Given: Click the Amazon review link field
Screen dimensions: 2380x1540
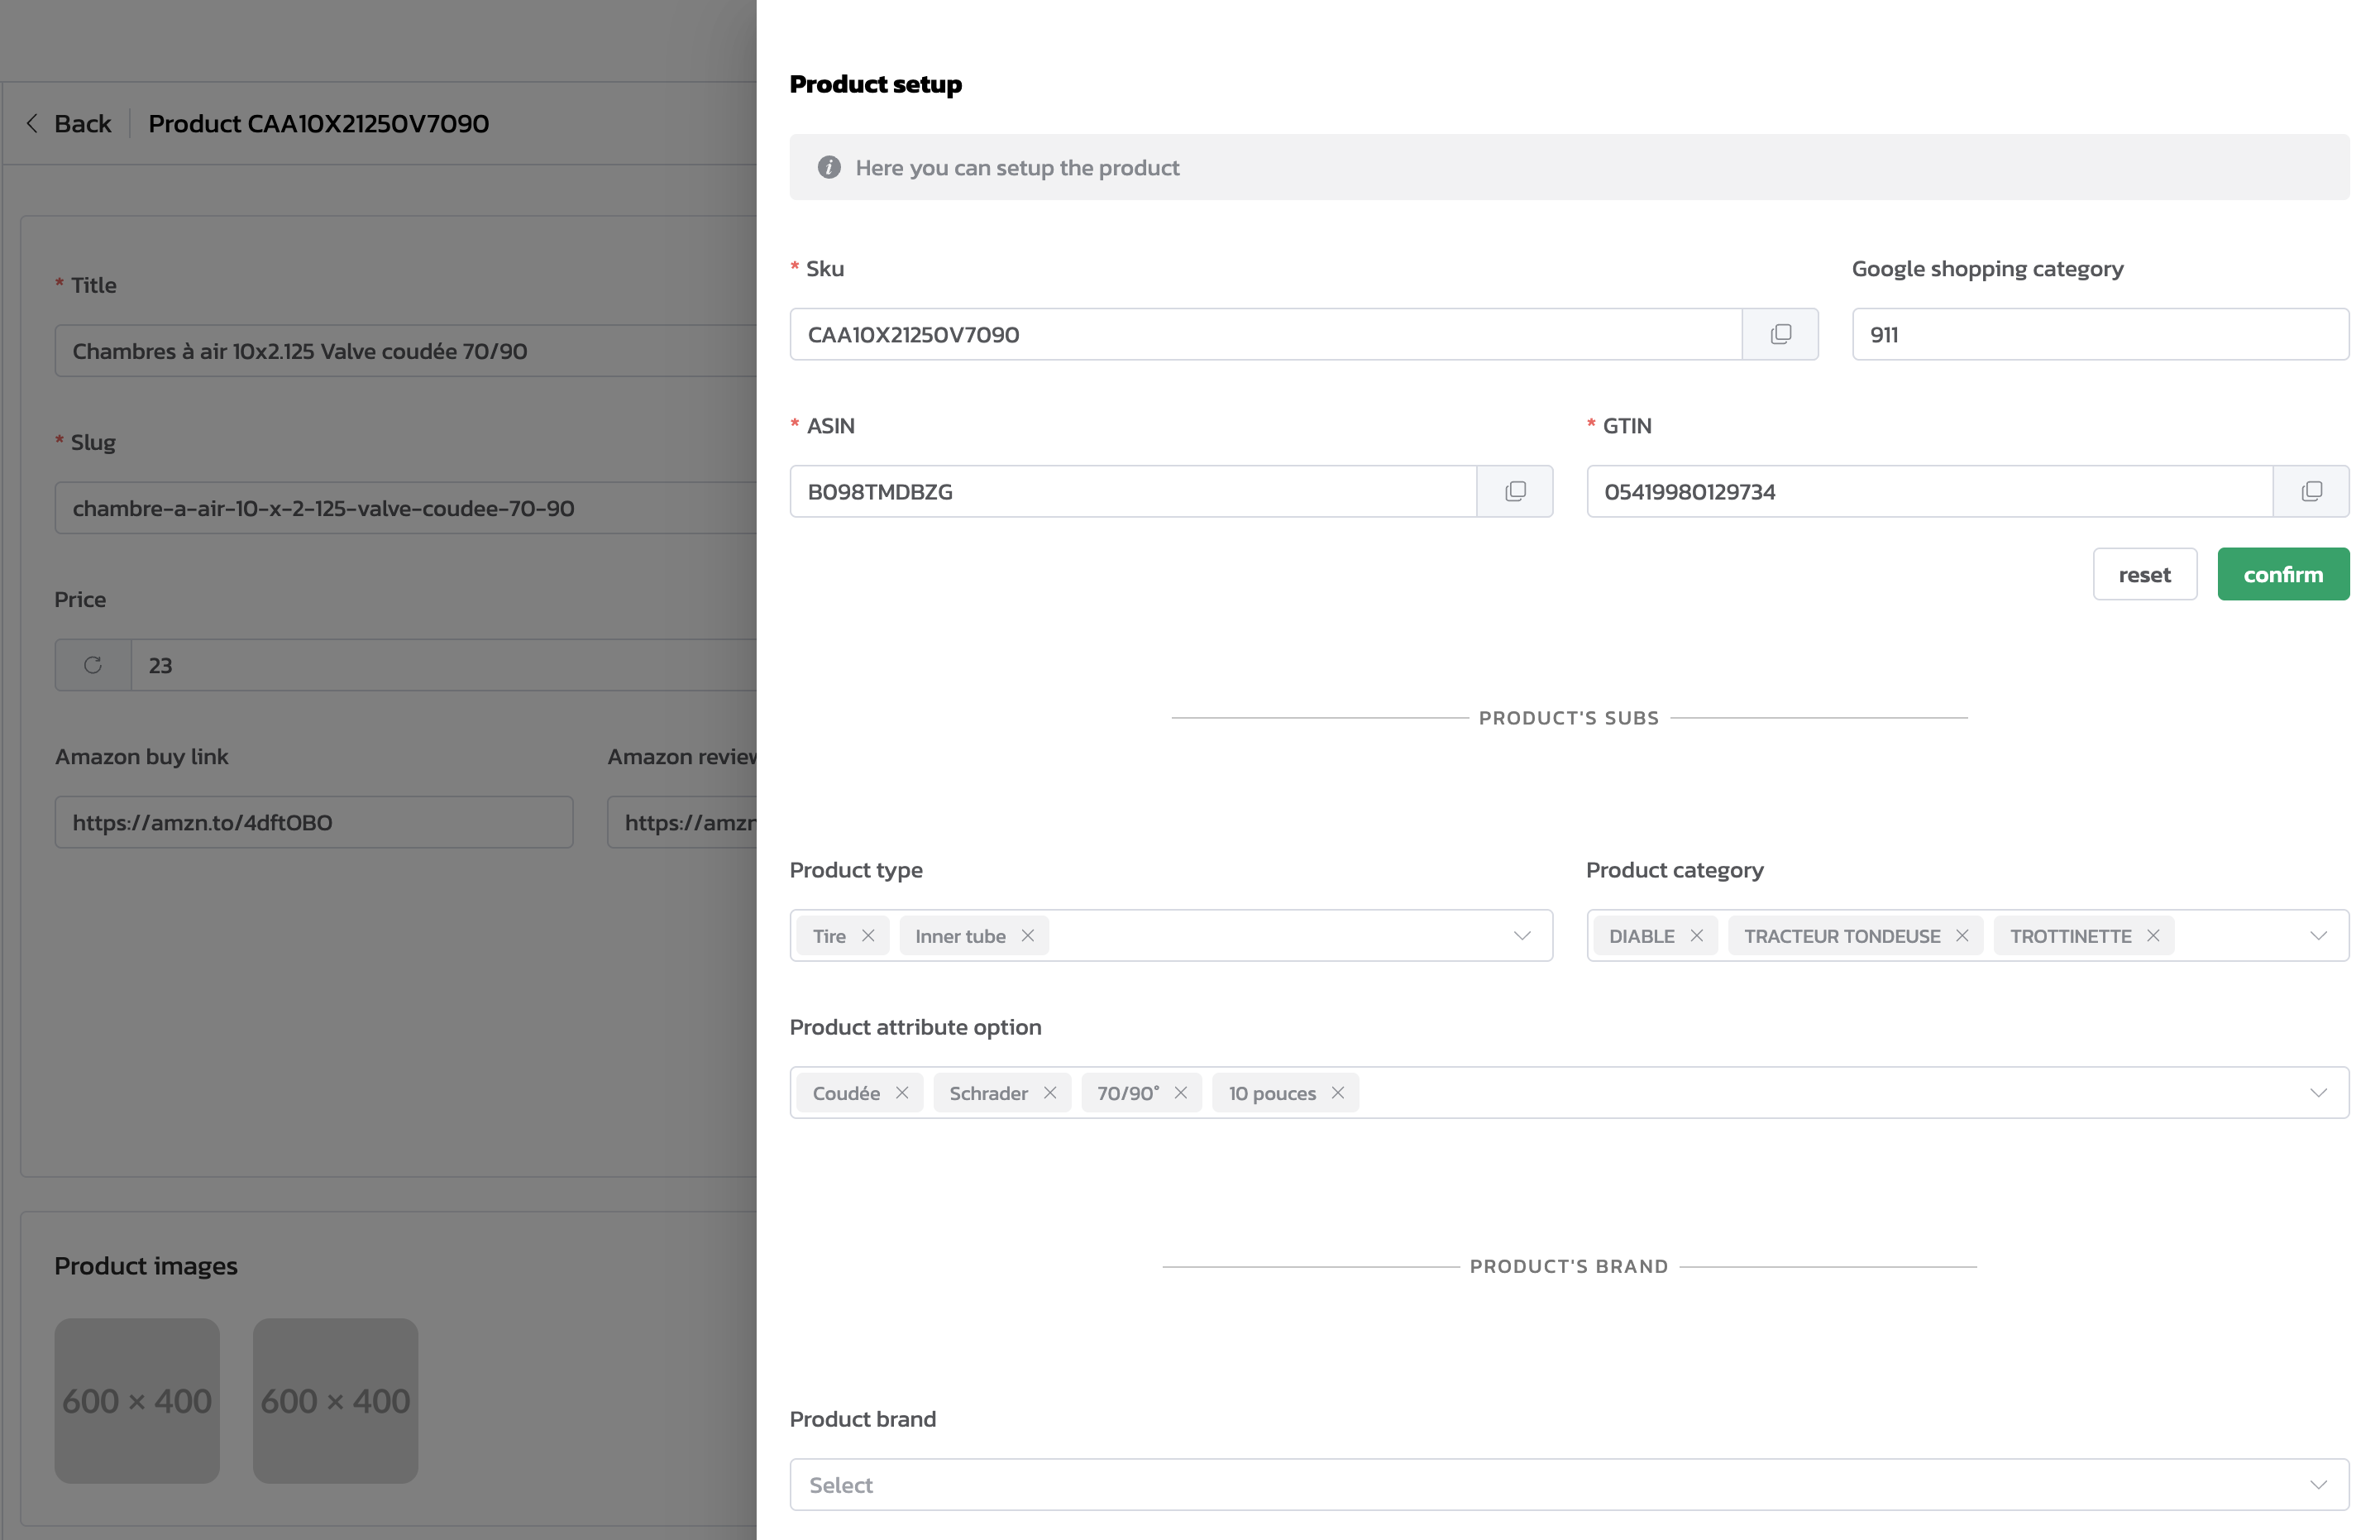Looking at the screenshot, I should click(x=681, y=822).
